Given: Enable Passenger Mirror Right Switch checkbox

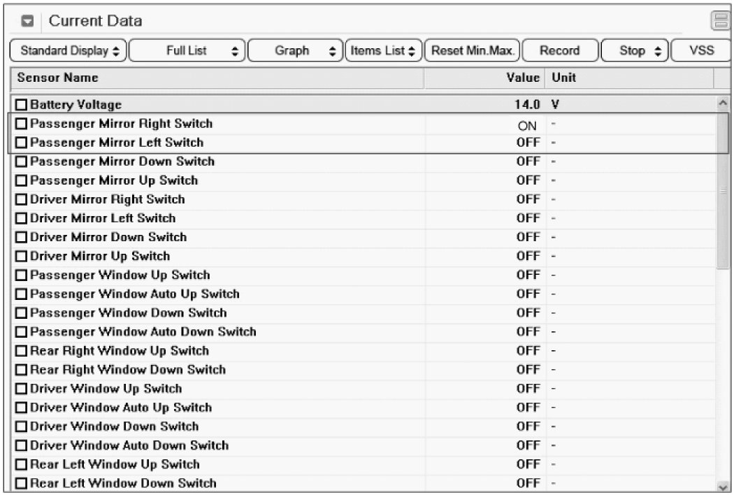Looking at the screenshot, I should [22, 124].
